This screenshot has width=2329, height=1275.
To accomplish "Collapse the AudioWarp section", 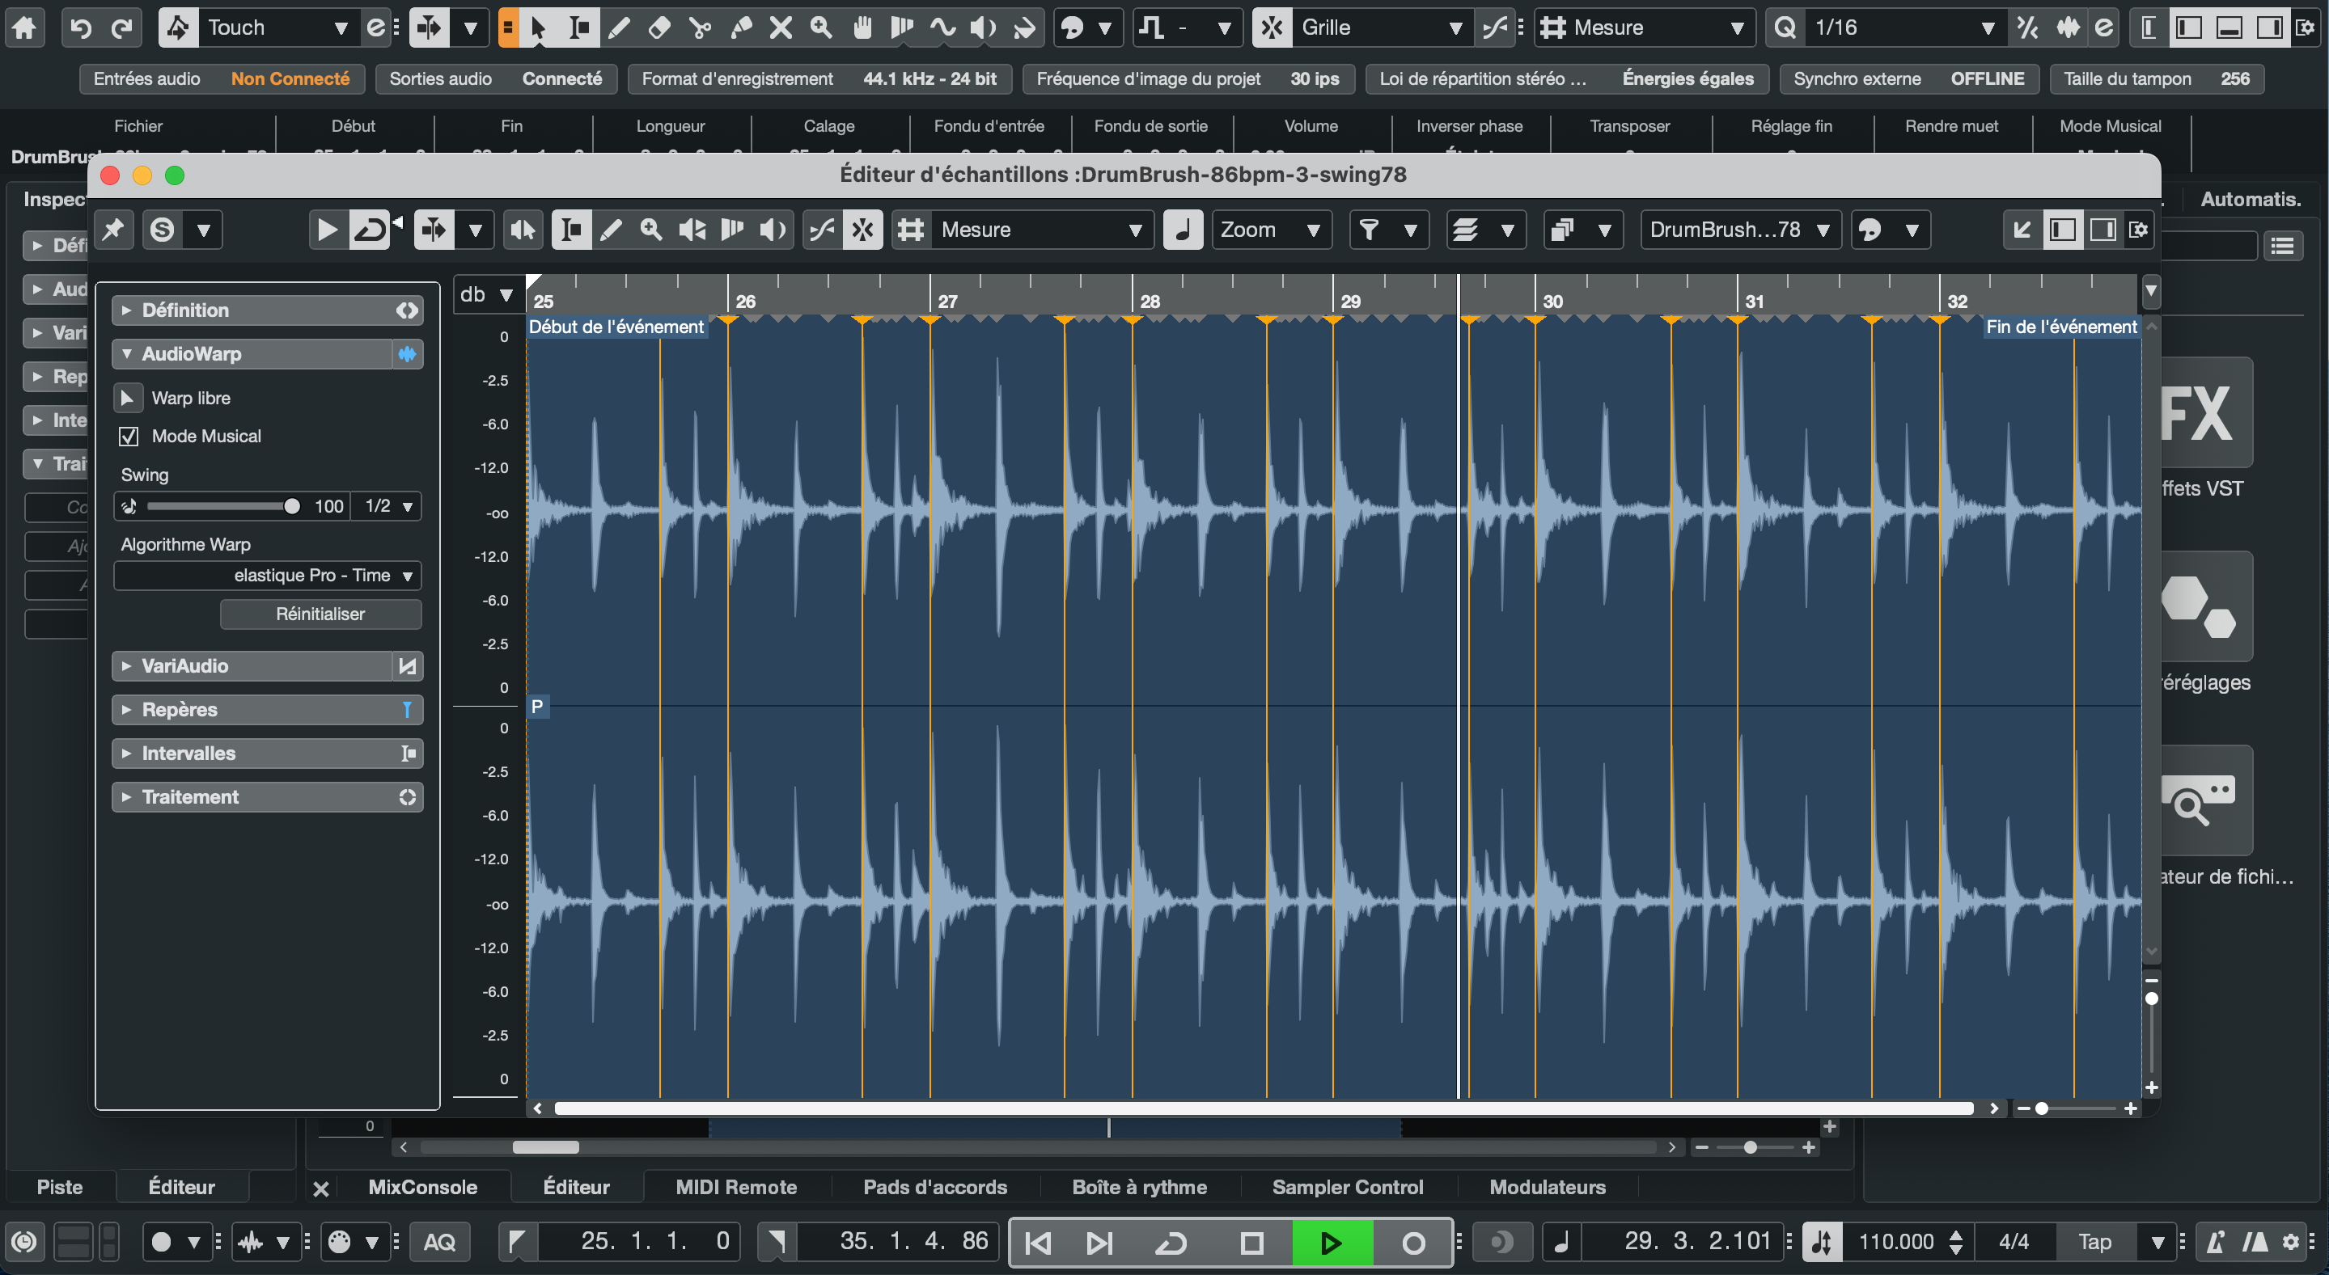I will pos(126,354).
